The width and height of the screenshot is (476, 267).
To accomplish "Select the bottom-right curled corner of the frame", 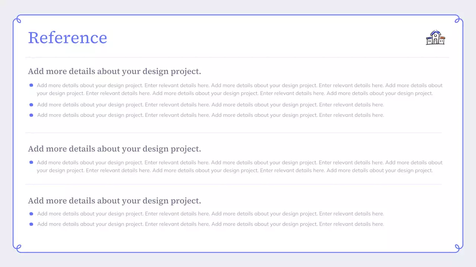I will coord(459,248).
